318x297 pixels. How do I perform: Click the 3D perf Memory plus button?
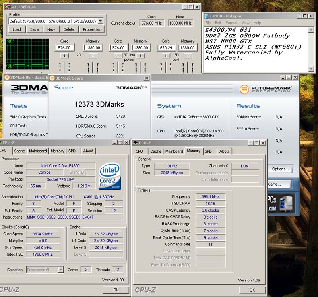click(x=188, y=56)
